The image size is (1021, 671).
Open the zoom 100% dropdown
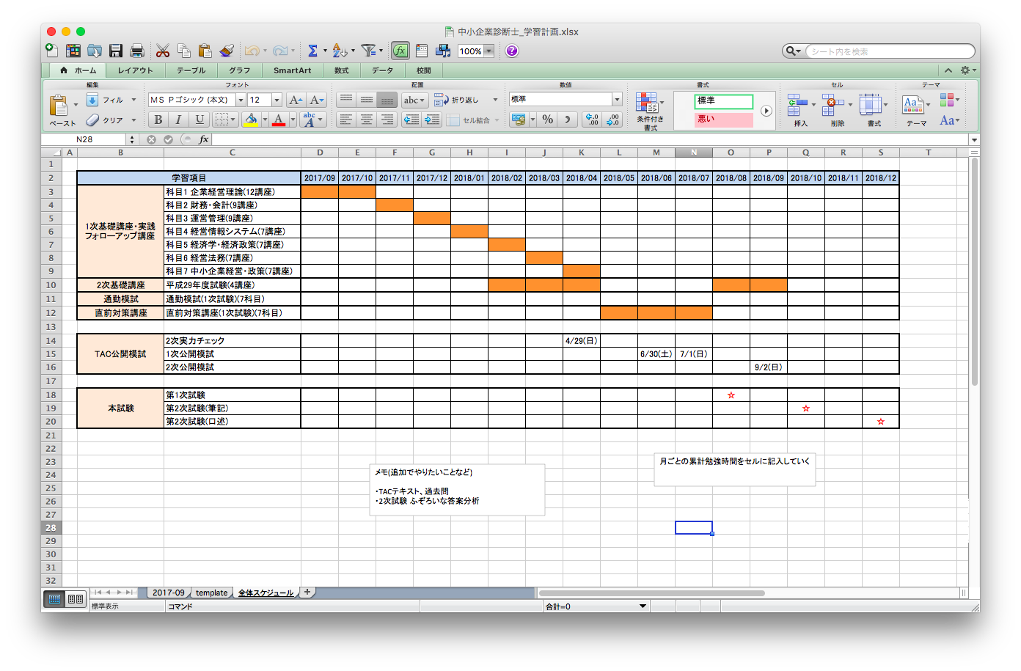[x=488, y=51]
